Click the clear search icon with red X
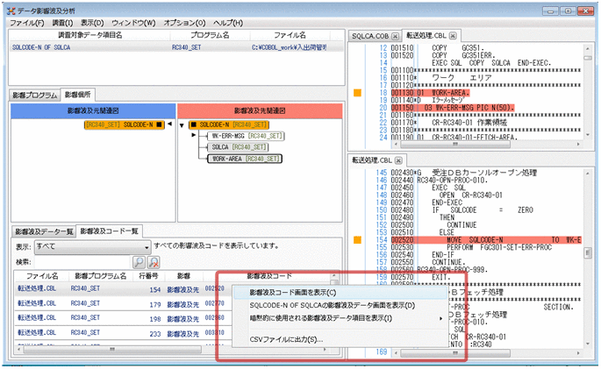This screenshot has height=369, width=601. [x=154, y=262]
